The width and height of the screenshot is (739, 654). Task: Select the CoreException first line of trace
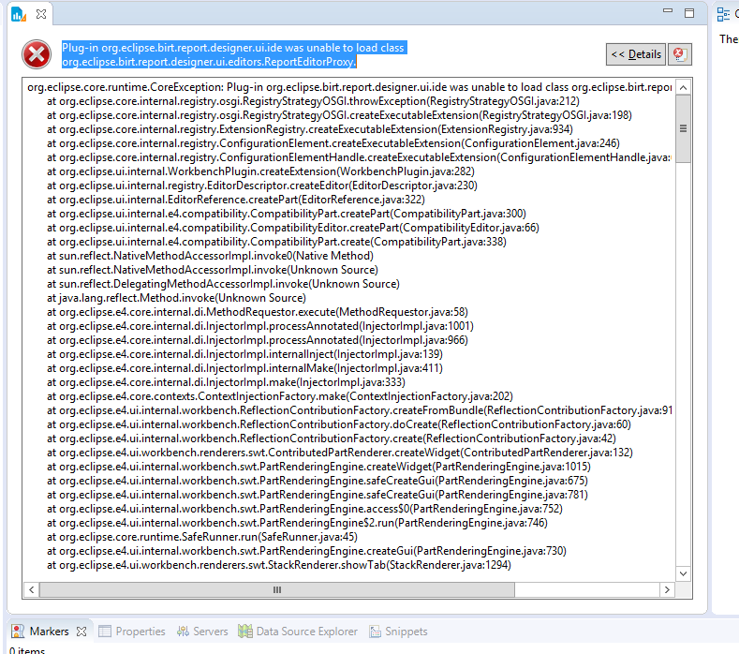[x=349, y=87]
